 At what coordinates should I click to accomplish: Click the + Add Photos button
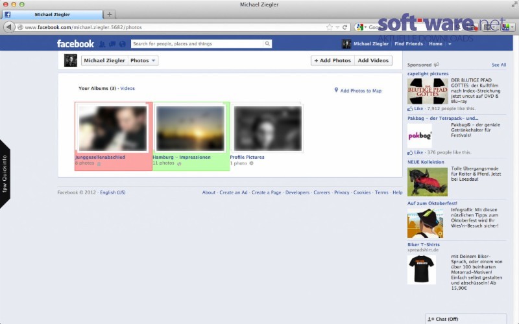click(333, 60)
